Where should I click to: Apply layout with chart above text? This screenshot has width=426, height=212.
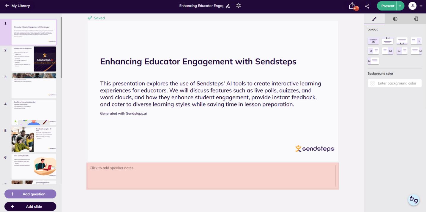pyautogui.click(x=388, y=41)
